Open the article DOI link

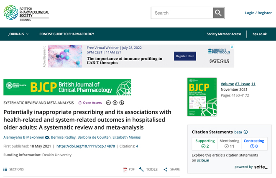(x=86, y=146)
